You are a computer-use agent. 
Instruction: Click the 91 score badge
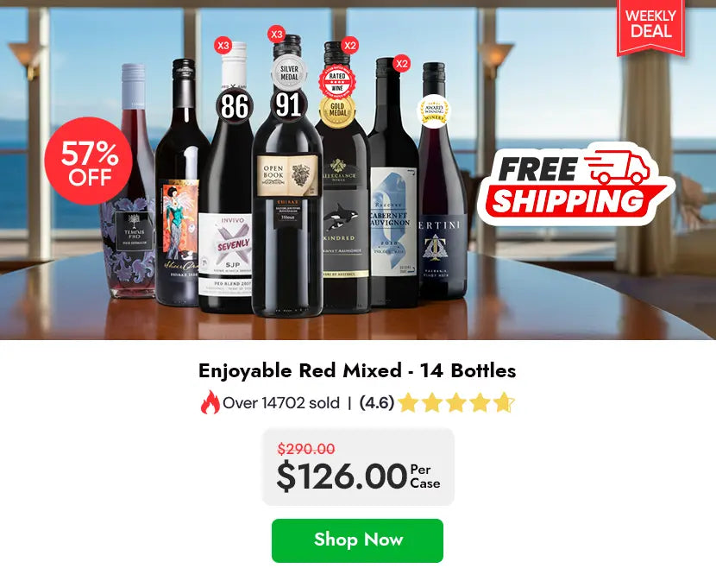(288, 104)
